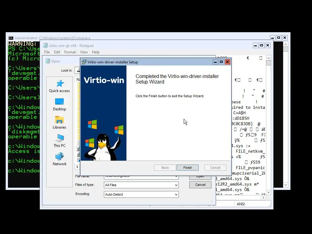Close the Virtio-win-driver-installer Setup window

[227, 62]
